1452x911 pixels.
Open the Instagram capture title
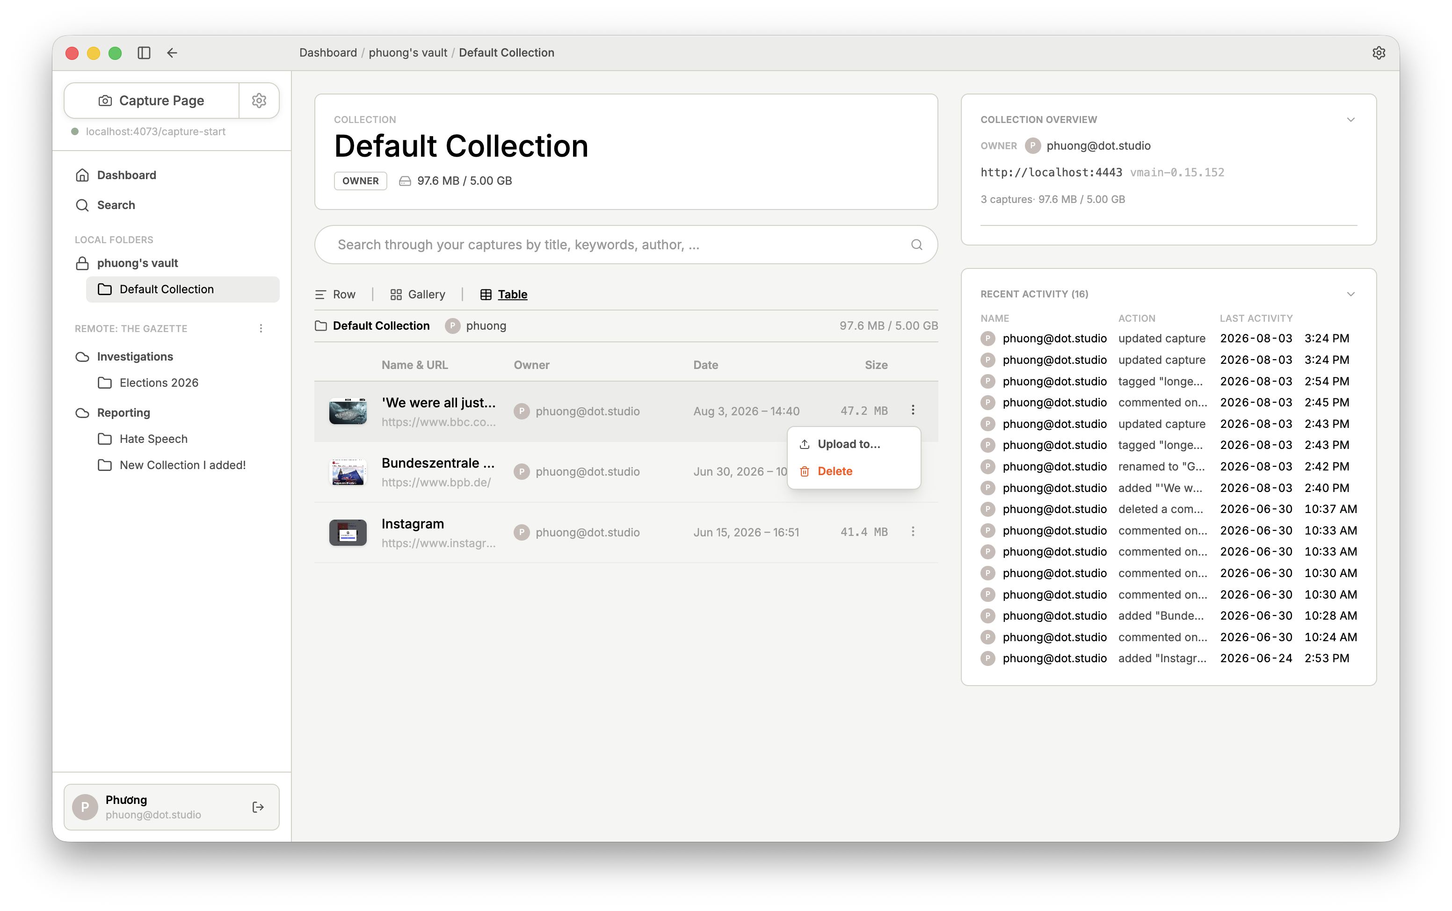click(413, 524)
